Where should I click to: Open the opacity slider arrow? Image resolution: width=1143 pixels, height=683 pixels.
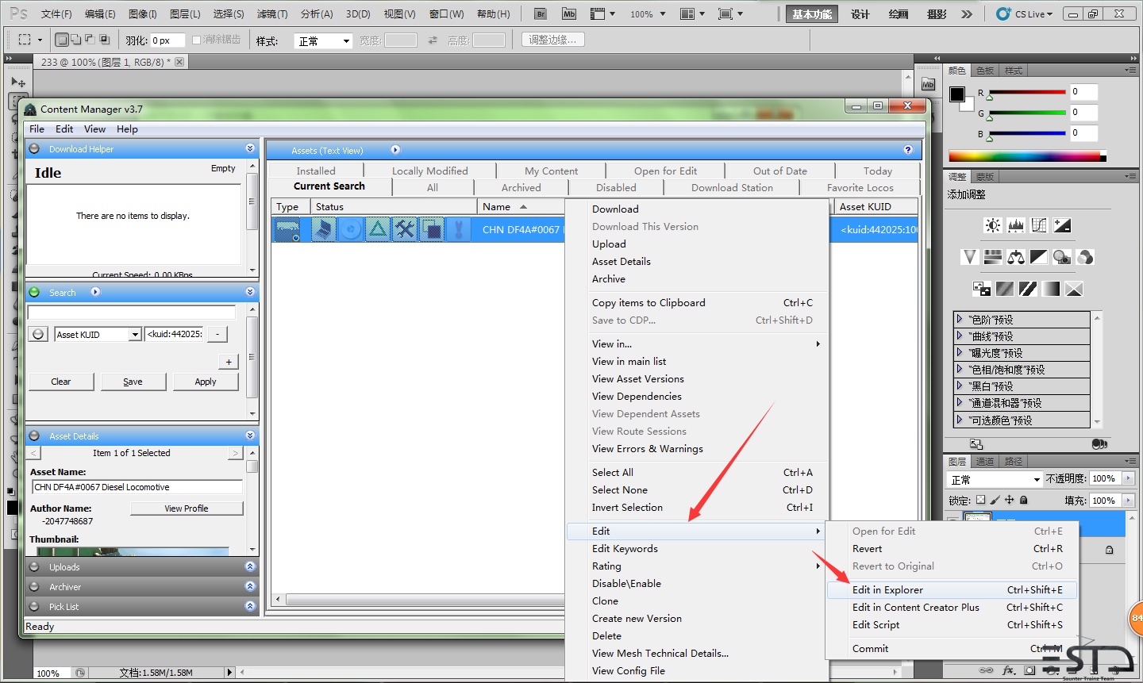pos(1128,478)
